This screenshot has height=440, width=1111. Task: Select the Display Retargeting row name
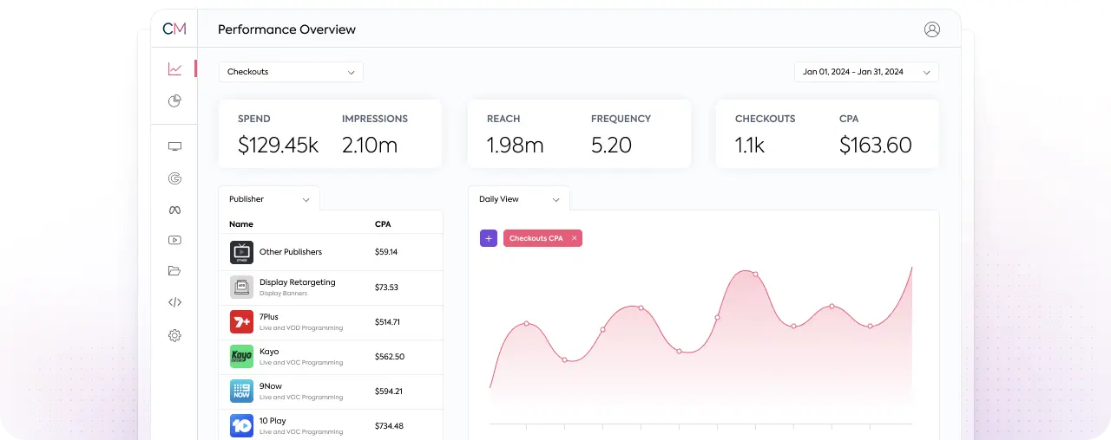pos(297,282)
